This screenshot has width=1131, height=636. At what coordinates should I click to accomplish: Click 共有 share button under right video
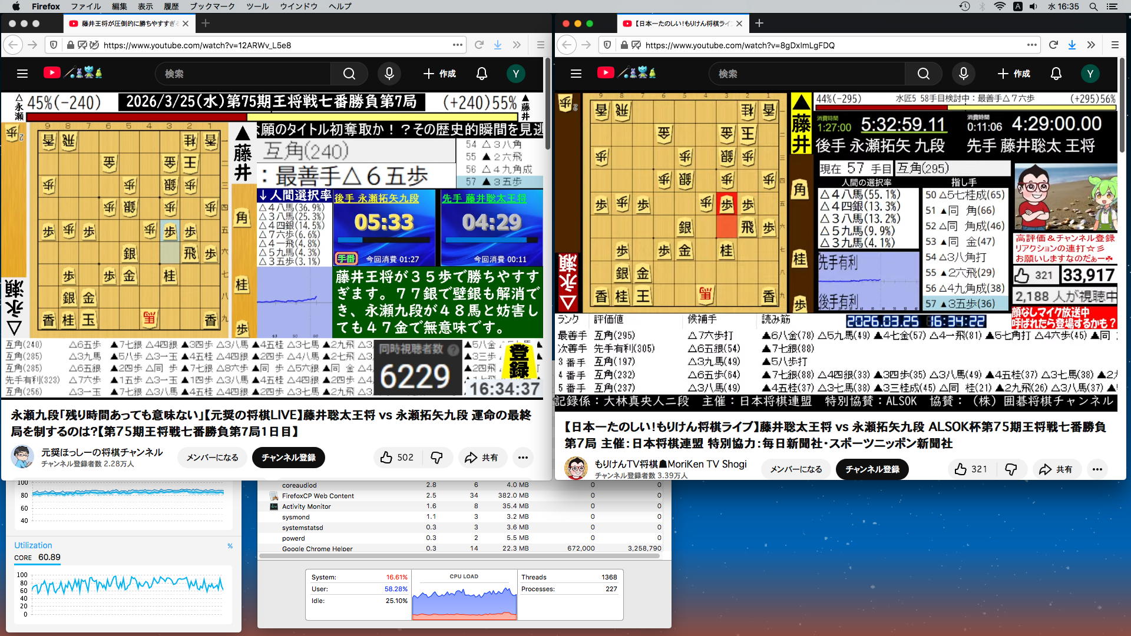[1056, 469]
